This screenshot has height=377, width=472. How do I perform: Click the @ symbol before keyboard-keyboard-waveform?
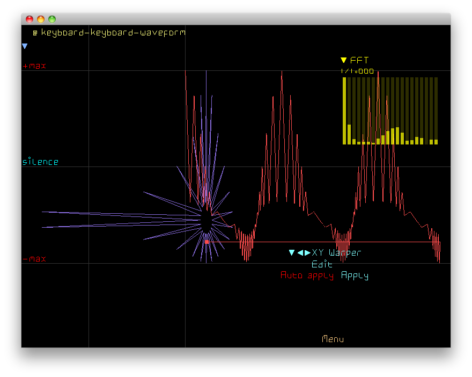pyautogui.click(x=35, y=33)
